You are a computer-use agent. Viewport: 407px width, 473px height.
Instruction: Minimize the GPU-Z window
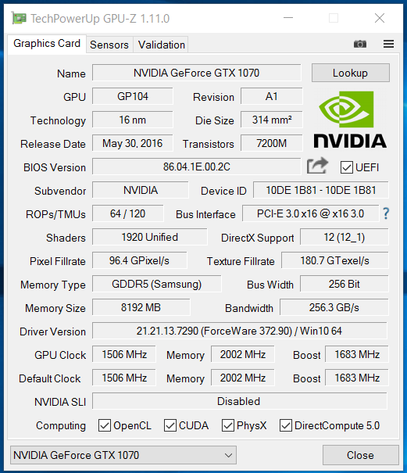(x=288, y=18)
